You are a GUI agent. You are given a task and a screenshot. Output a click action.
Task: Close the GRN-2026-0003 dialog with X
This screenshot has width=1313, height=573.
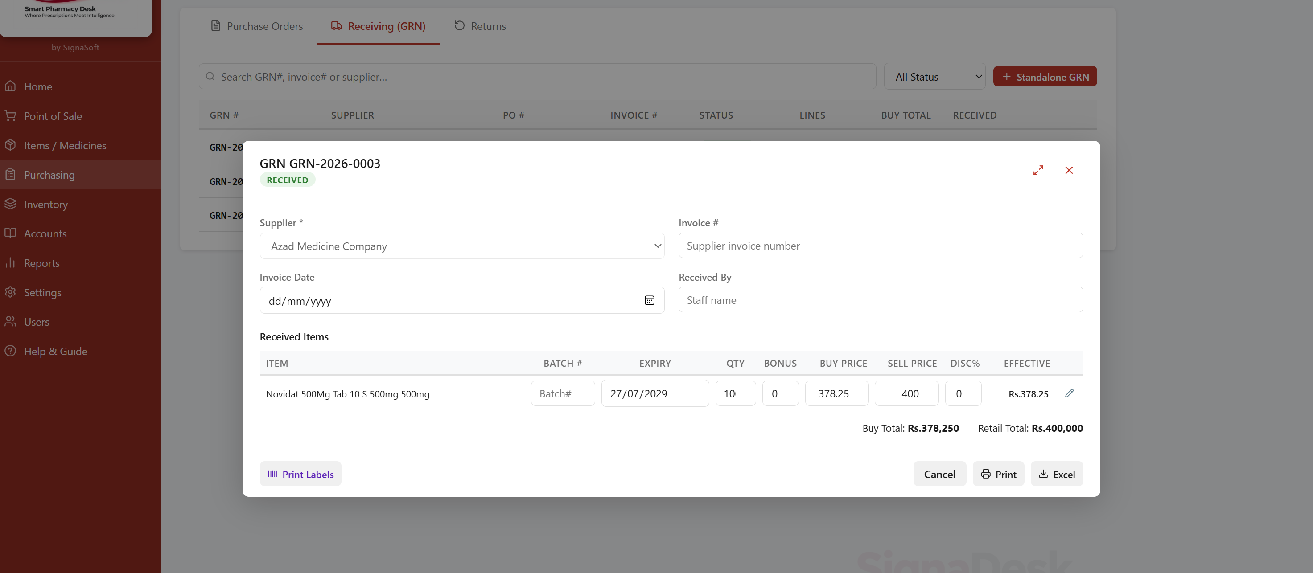[1069, 170]
